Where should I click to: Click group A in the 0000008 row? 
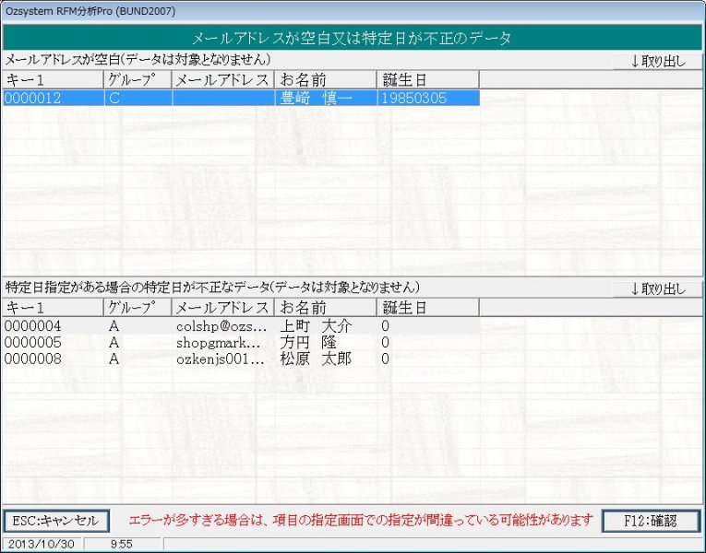click(114, 359)
